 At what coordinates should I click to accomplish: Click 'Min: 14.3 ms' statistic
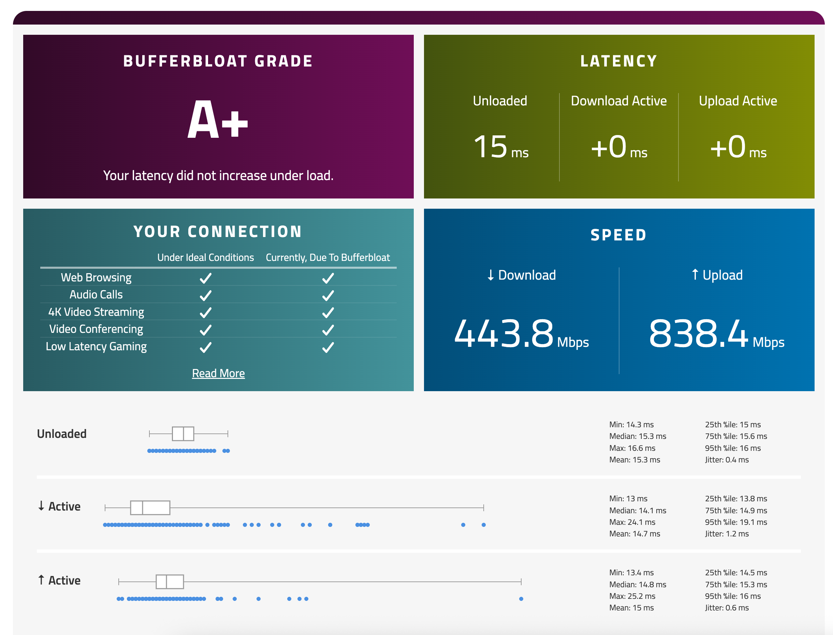631,425
